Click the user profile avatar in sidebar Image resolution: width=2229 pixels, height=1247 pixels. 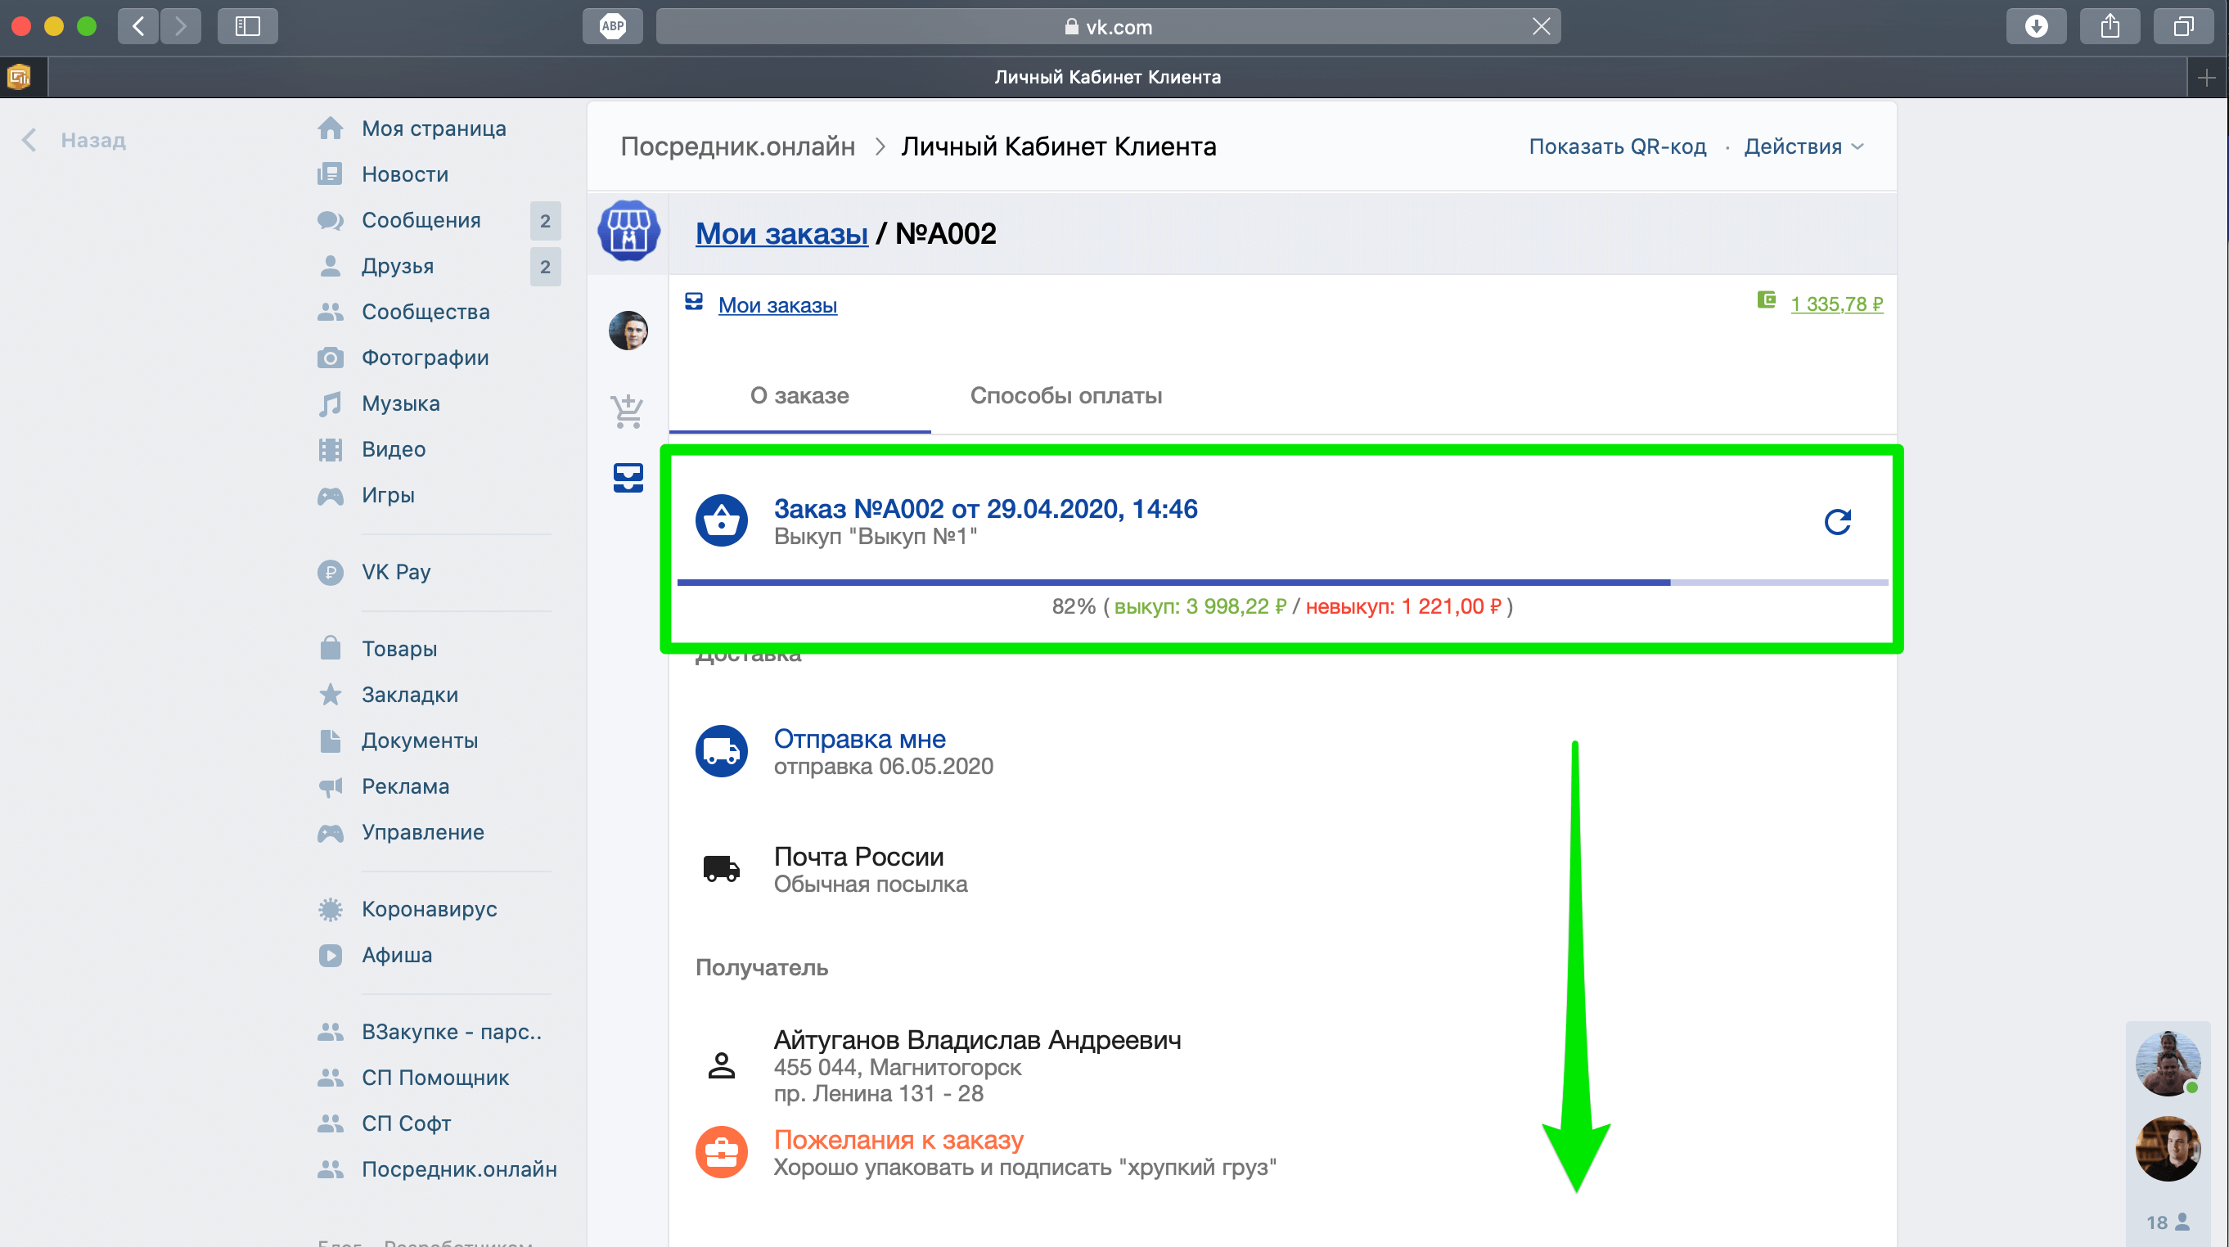coord(628,331)
